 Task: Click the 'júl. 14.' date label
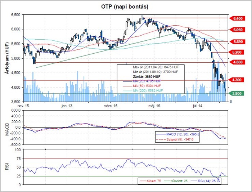click(198, 106)
